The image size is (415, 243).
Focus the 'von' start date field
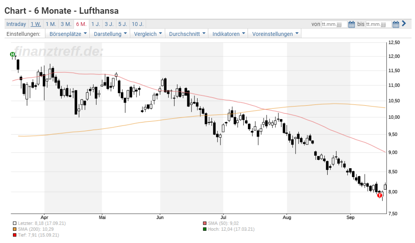pyautogui.click(x=334, y=24)
